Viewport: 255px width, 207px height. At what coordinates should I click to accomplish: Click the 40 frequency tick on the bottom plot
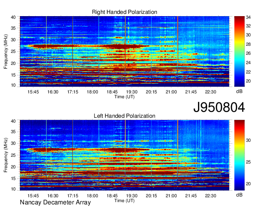(13, 121)
